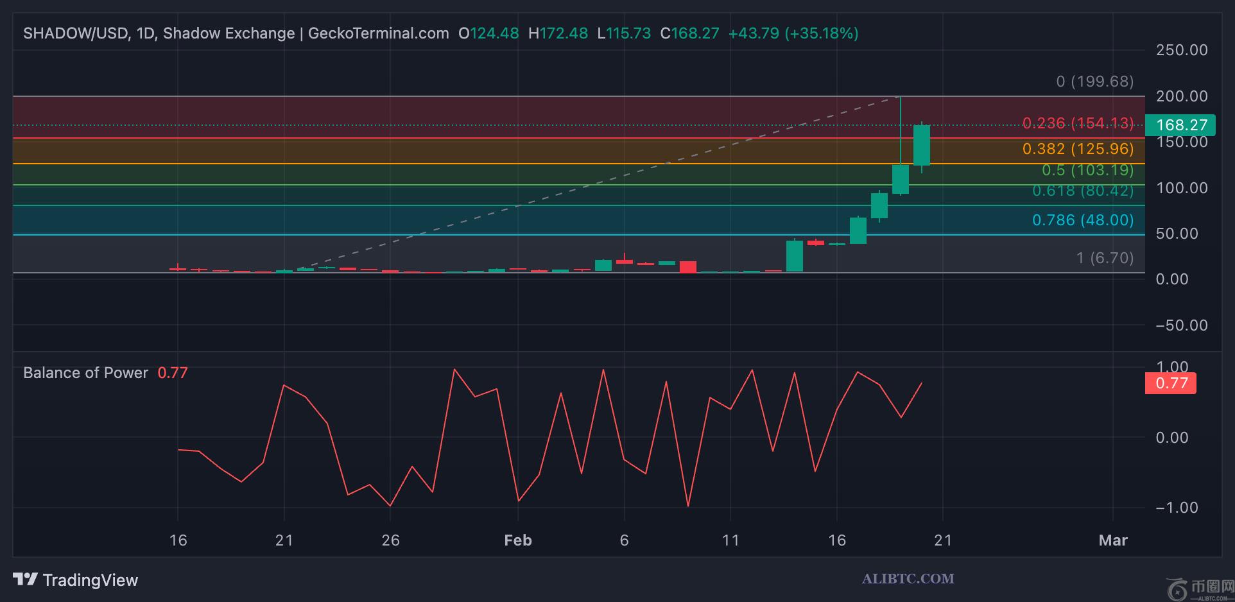Image resolution: width=1235 pixels, height=602 pixels.
Task: Click the 1 (6.70) Fibonacci base label
Action: point(1105,258)
